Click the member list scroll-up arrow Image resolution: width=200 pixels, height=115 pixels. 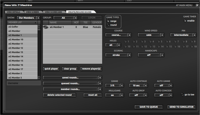coord(39,26)
